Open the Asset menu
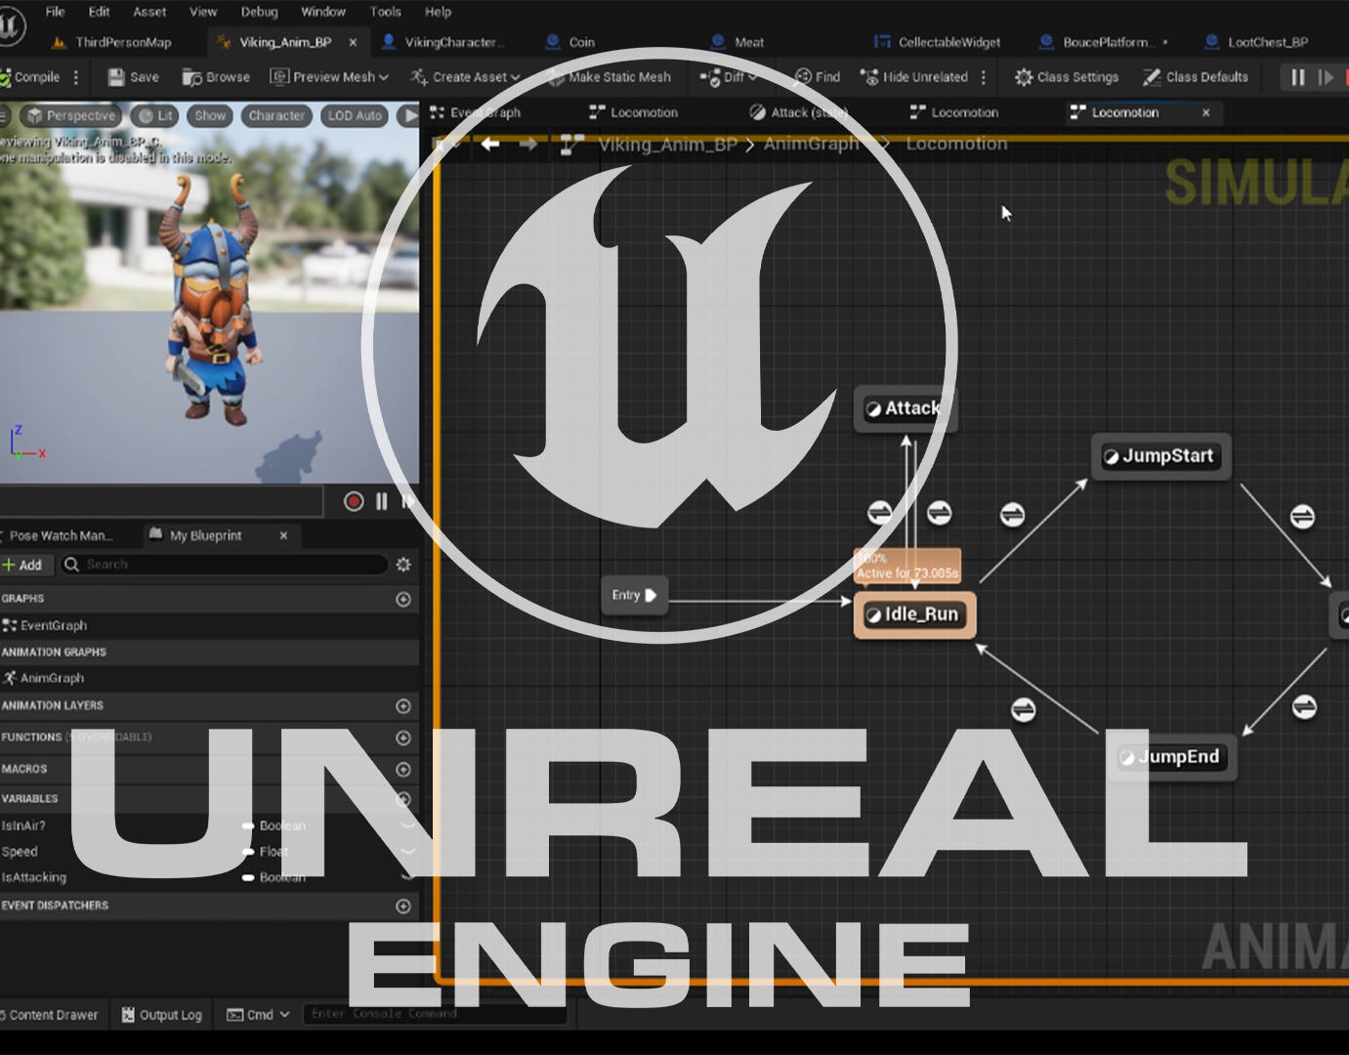Viewport: 1349px width, 1055px height. pos(149,12)
